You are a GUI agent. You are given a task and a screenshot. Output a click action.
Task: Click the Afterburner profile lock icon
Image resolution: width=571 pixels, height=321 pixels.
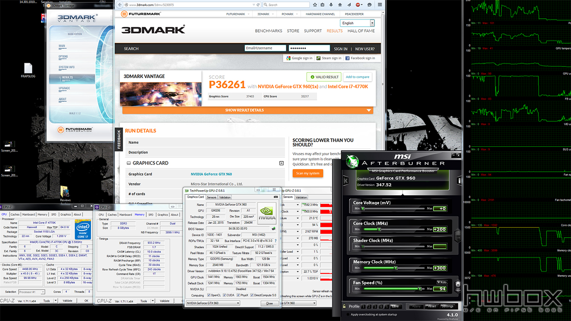pos(345,306)
